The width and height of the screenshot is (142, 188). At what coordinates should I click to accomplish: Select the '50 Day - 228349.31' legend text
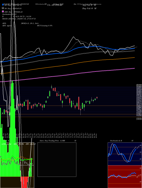point(13,9)
